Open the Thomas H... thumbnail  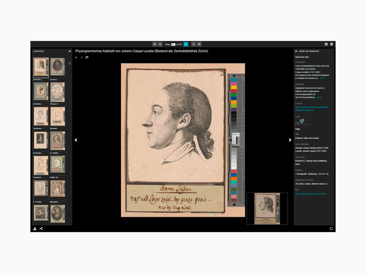(57, 92)
